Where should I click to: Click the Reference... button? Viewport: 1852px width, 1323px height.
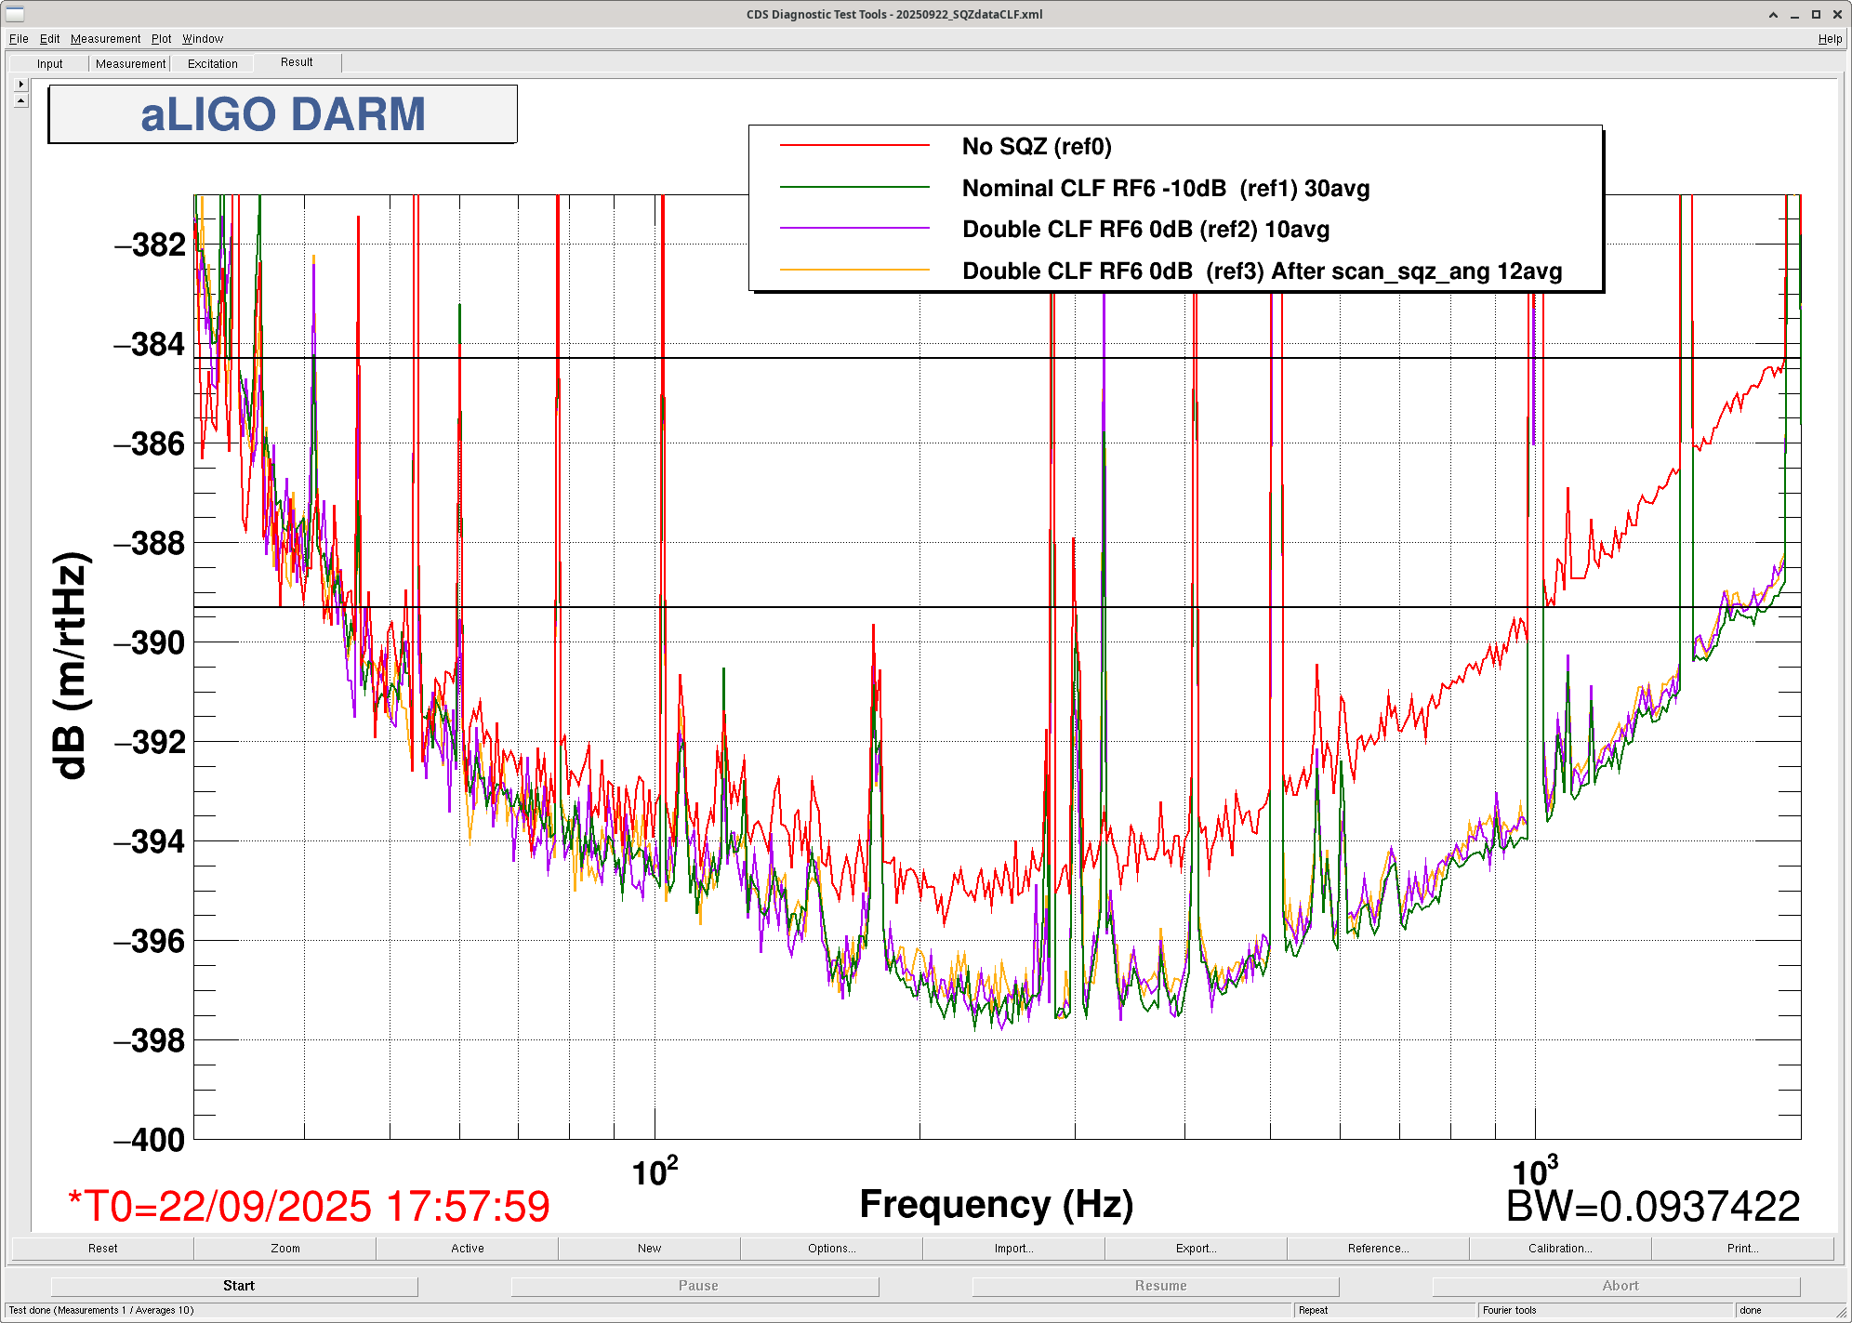click(x=1378, y=1249)
